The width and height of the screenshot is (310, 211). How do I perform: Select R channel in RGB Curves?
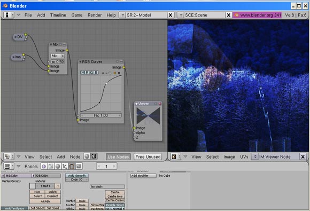(x=87, y=73)
